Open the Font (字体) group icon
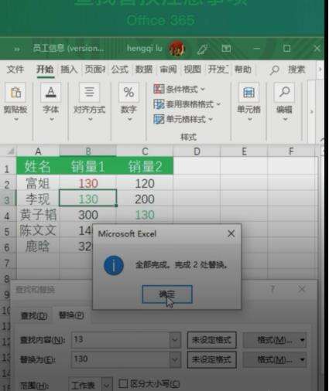Image resolution: width=329 pixels, height=391 pixels. (x=51, y=92)
